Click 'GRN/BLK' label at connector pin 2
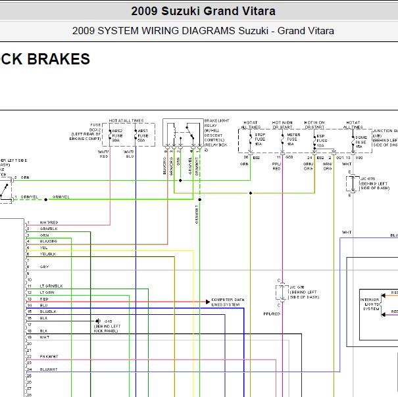 tap(49, 229)
